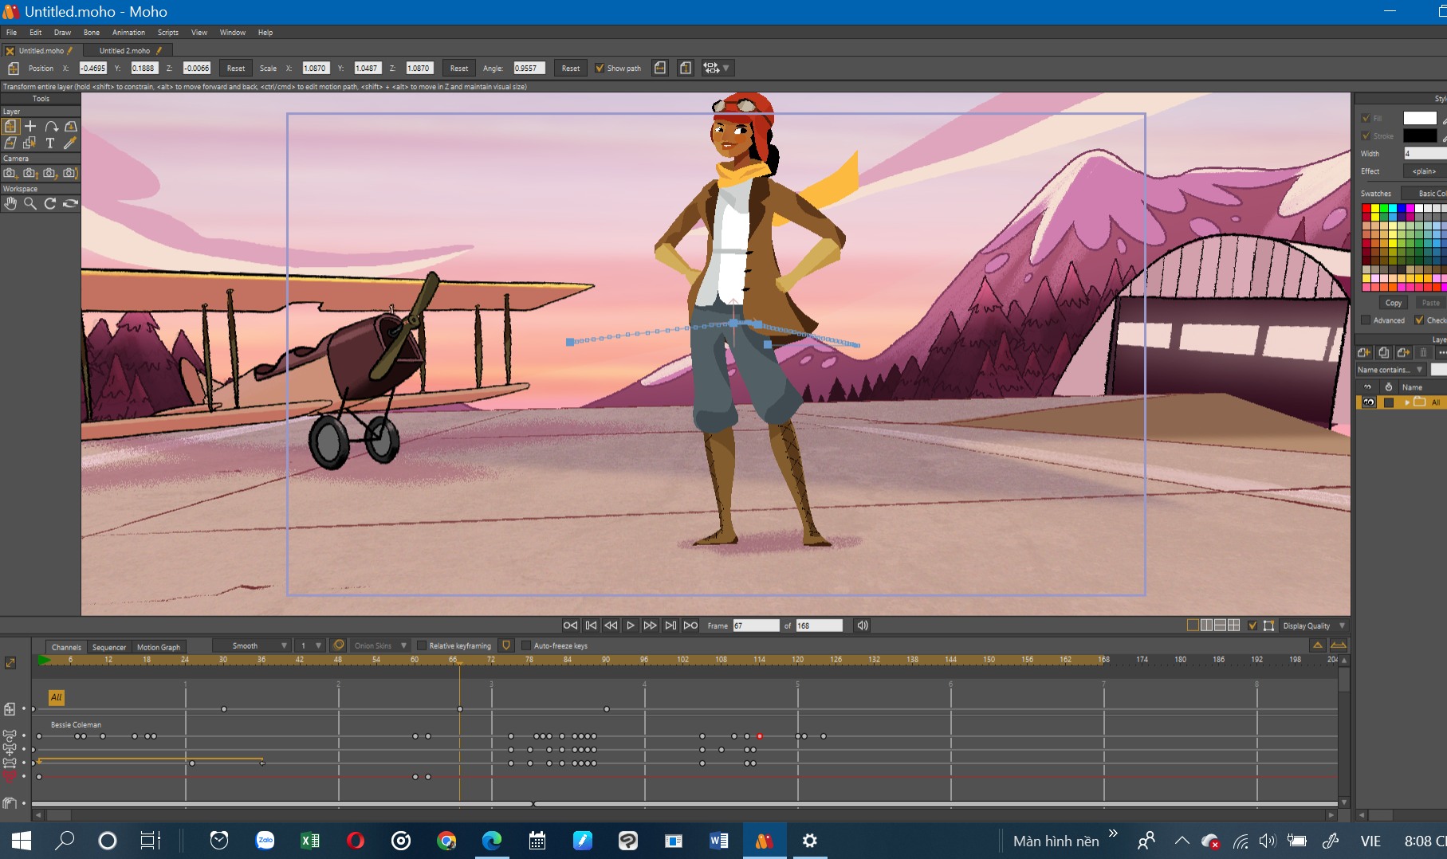Click the play button in playback controls
Viewport: 1447px width, 859px height.
[x=631, y=626]
